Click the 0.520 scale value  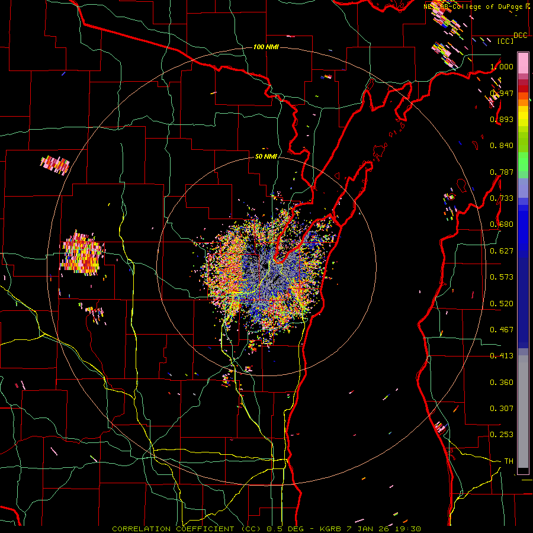click(502, 304)
